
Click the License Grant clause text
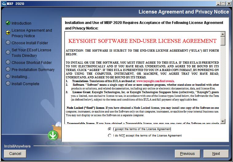(x=142, y=96)
